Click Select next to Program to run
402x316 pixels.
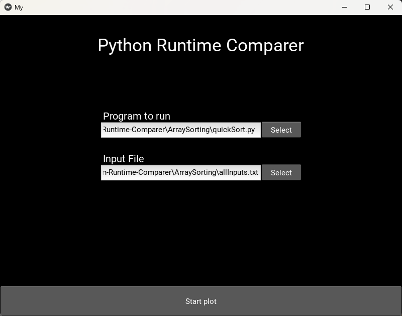point(281,130)
